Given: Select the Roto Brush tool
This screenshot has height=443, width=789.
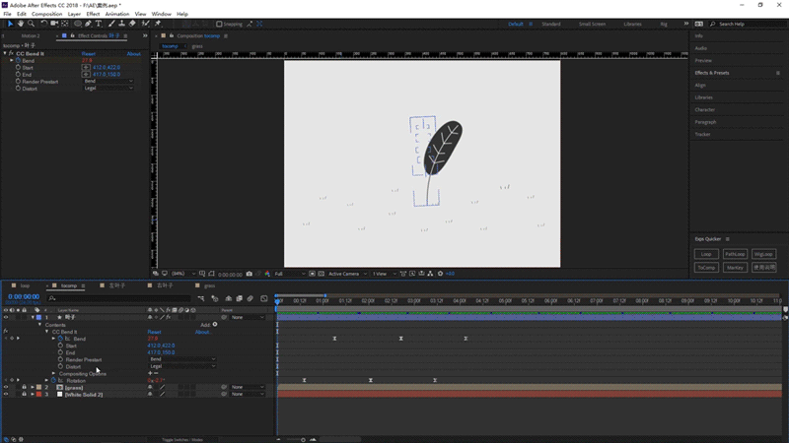Looking at the screenshot, I should click(145, 24).
